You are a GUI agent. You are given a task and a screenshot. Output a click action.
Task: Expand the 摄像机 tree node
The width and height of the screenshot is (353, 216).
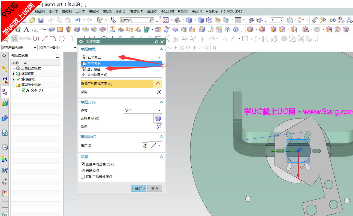point(13,79)
